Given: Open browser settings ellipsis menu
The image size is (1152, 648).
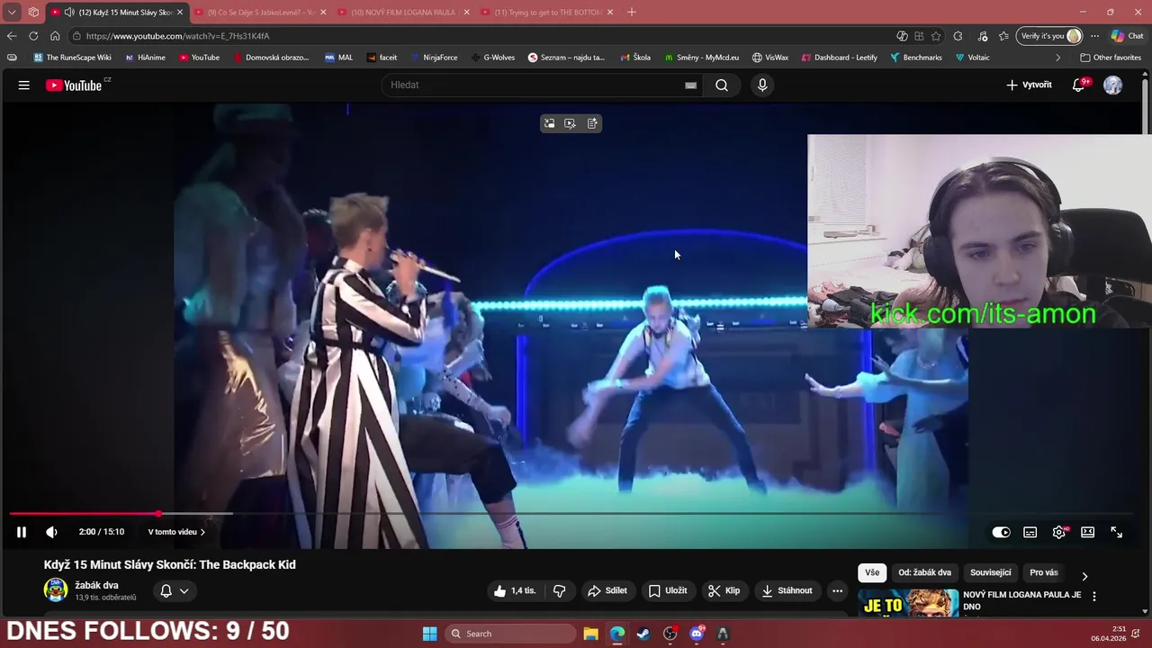Looking at the screenshot, I should pos(1094,36).
